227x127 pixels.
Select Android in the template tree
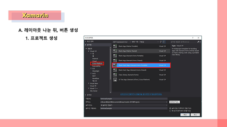(95, 58)
